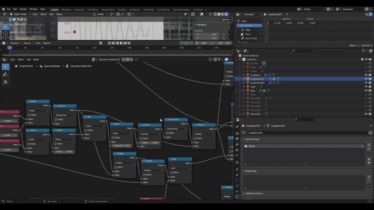Image resolution: width=374 pixels, height=210 pixels.
Task: Select the viewport Cursor tool
Action: point(5,34)
